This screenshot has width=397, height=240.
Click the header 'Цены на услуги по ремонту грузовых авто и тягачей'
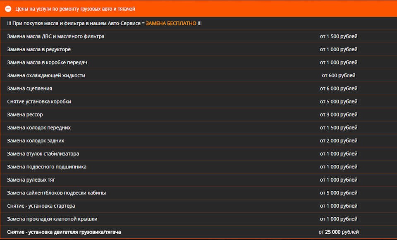coord(75,9)
